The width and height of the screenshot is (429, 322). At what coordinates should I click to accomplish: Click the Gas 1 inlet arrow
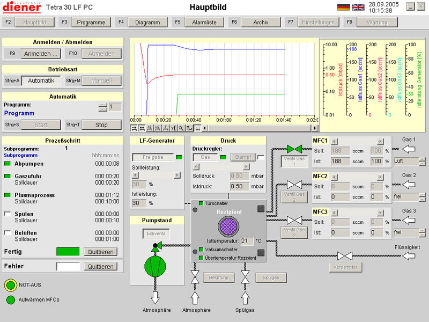tap(409, 149)
